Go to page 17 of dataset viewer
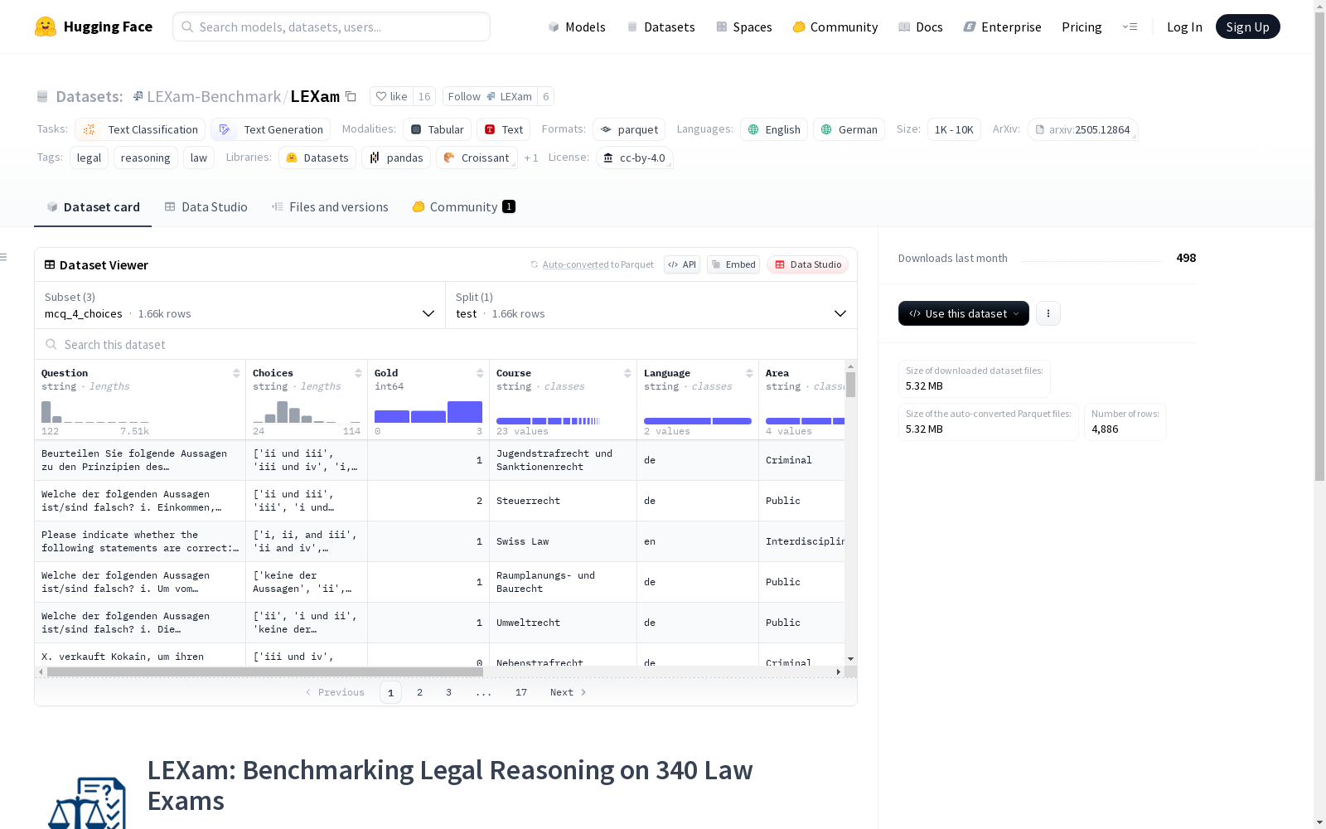1326x829 pixels. [521, 692]
